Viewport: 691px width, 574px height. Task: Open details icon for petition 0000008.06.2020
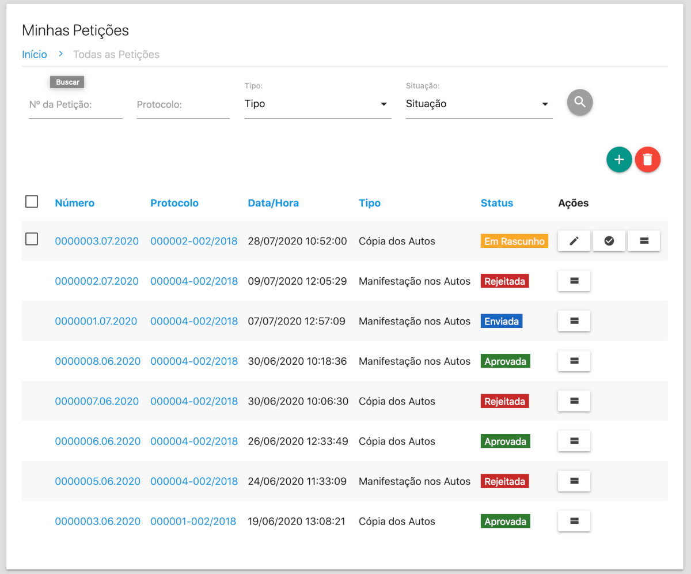tap(574, 361)
